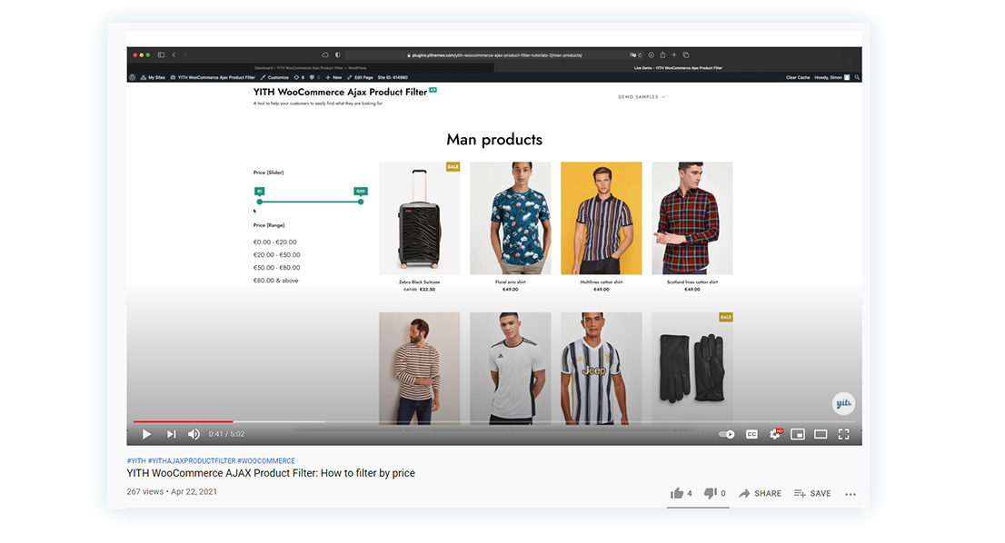Open the black leather gloves product image
Screen dimensions: 1005x543
(692, 368)
